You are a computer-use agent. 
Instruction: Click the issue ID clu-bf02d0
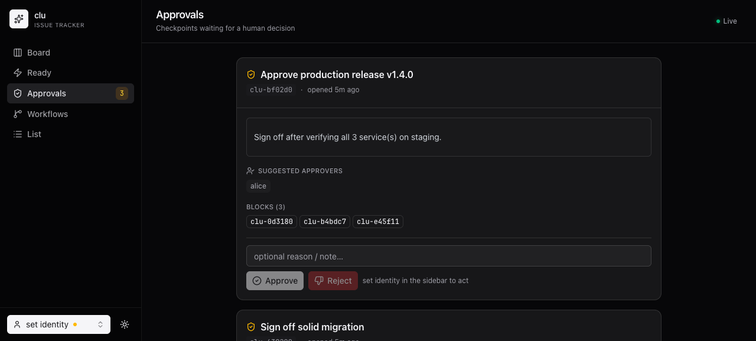271,90
